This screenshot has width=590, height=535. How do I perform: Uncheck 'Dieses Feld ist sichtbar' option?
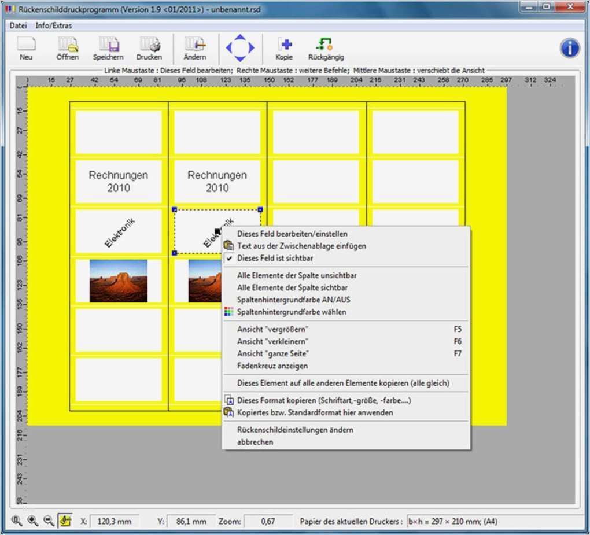[x=275, y=259]
